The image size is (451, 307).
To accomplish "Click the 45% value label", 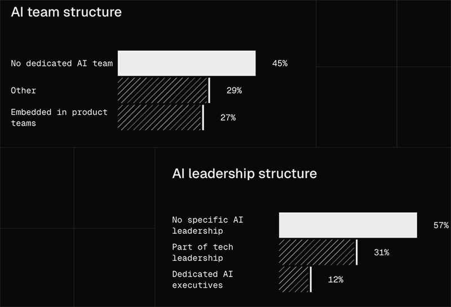I will (x=280, y=63).
